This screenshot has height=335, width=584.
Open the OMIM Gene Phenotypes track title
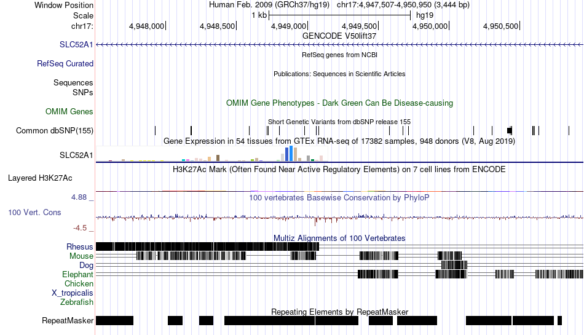point(340,103)
